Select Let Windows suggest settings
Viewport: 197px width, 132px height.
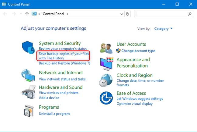[x=140, y=99]
